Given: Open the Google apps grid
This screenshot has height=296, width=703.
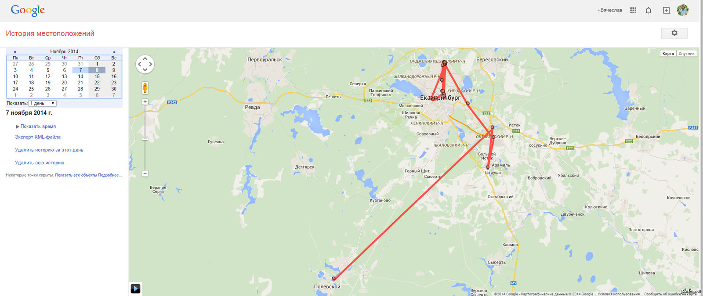Looking at the screenshot, I should 633,10.
